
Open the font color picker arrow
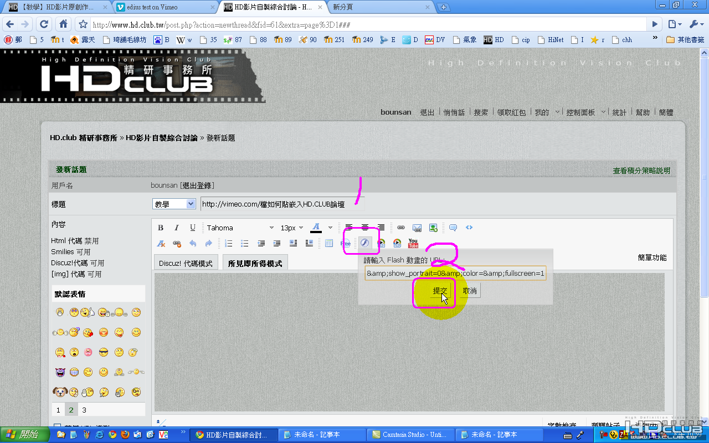point(330,228)
